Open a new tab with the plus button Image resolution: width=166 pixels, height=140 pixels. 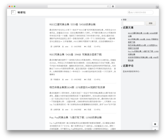click(157, 7)
